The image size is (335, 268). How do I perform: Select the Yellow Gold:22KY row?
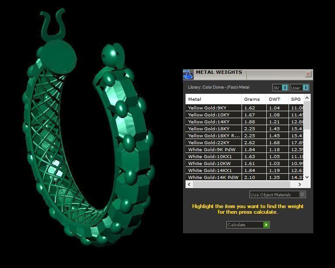pos(245,142)
